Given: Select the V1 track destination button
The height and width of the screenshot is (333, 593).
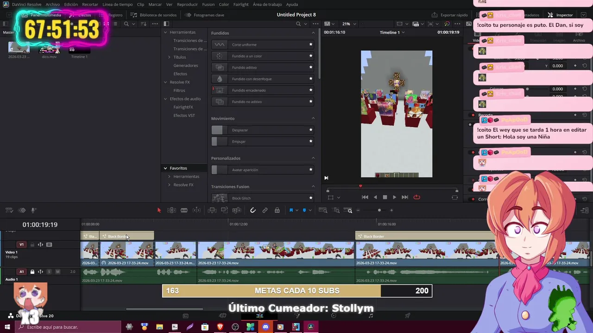Looking at the screenshot, I should [x=21, y=245].
